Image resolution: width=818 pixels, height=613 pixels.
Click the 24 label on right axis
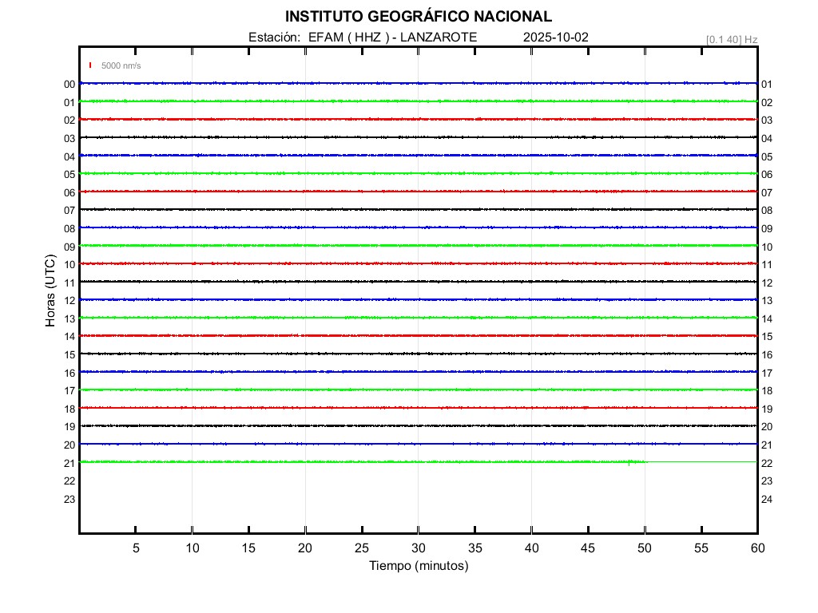coord(767,499)
